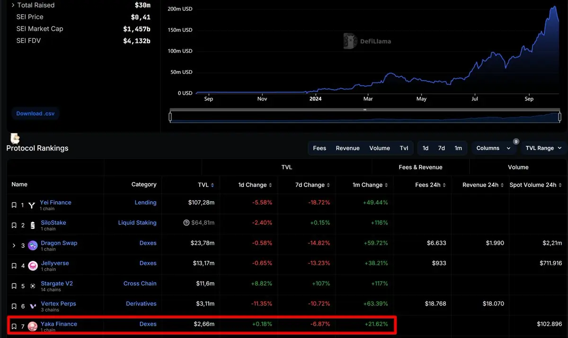Bookmark the SiloStake protocol
Image resolution: width=568 pixels, height=338 pixels.
tap(14, 225)
